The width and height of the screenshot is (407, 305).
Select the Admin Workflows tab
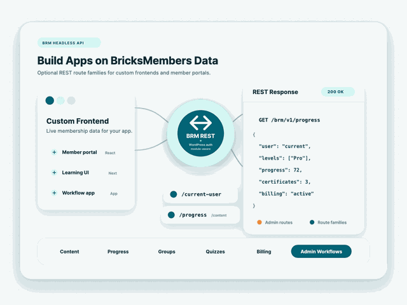click(x=321, y=252)
